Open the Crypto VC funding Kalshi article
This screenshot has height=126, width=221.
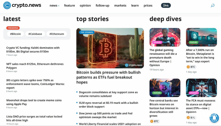click(33, 50)
